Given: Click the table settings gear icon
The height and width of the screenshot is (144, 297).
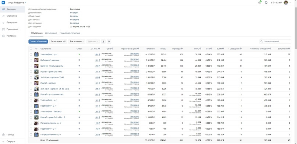Looking at the screenshot, I should click(109, 42).
